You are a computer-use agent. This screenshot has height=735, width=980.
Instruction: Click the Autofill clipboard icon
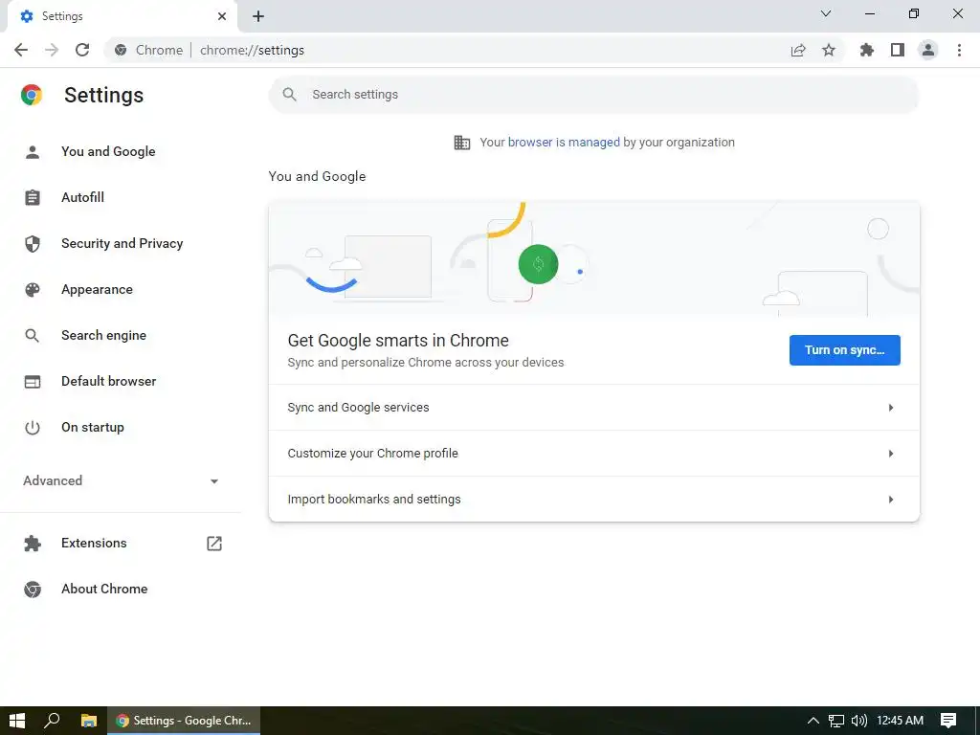coord(33,197)
